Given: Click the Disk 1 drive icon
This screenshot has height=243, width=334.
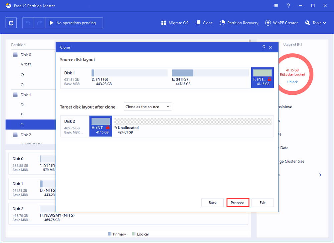Looking at the screenshot, I should coord(15,95).
